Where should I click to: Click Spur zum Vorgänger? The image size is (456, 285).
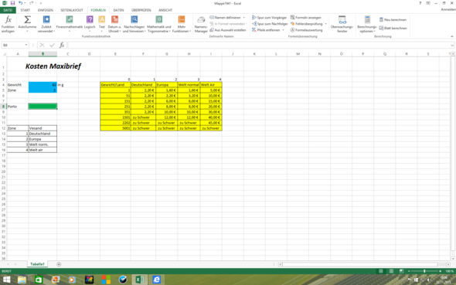tap(269, 18)
